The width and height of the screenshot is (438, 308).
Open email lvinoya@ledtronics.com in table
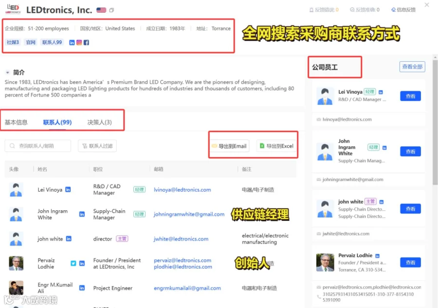coord(182,190)
